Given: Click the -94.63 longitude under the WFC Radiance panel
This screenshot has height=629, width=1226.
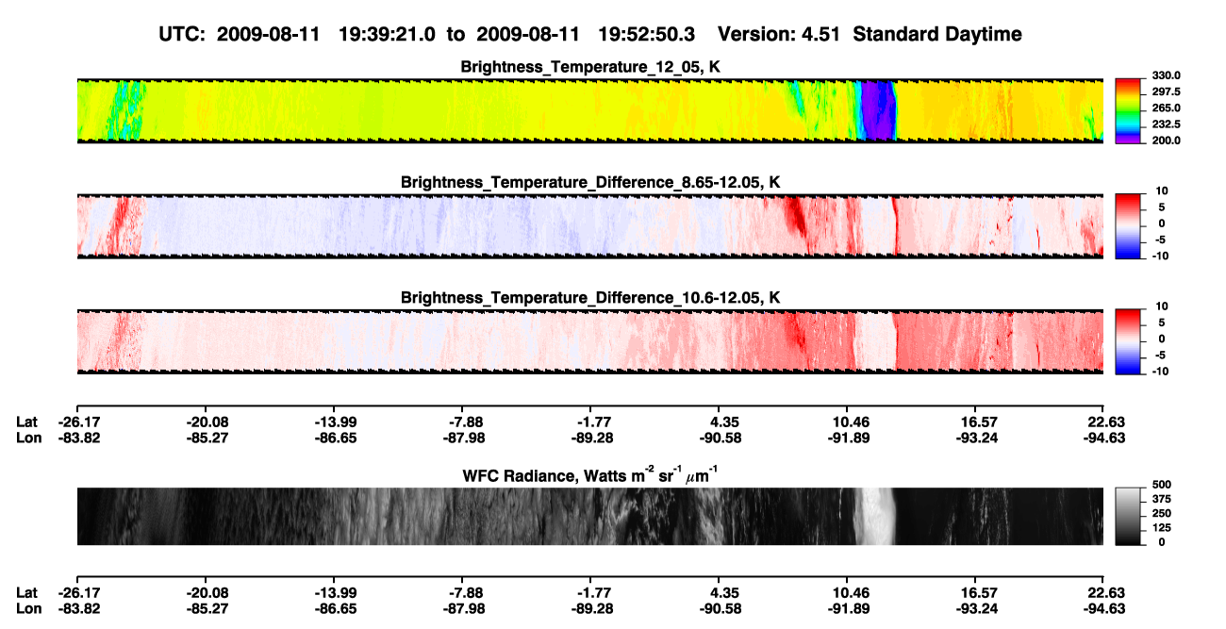Looking at the screenshot, I should pyautogui.click(x=1103, y=608).
